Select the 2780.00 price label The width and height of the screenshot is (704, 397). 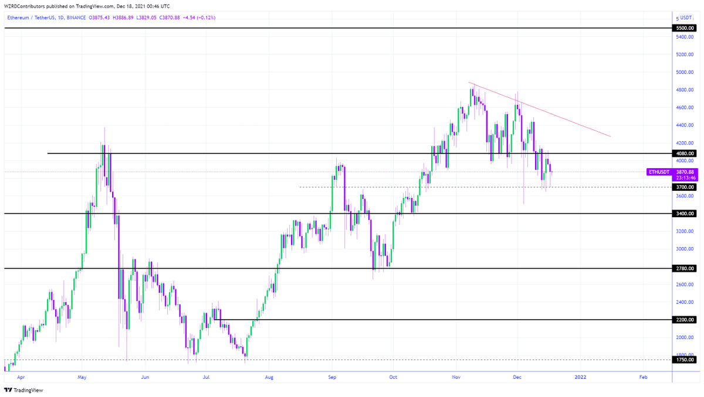pos(685,269)
